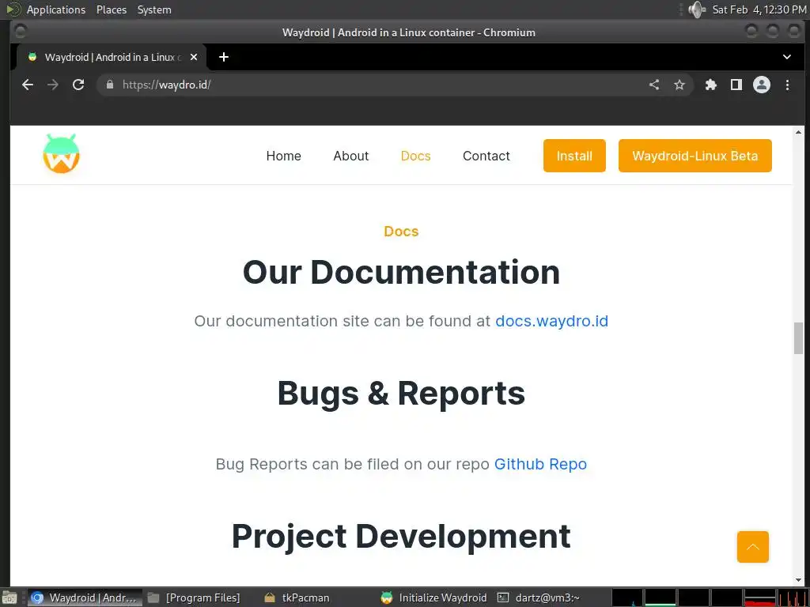Switch to the Waydroid Chromium taskbar item

(85, 598)
